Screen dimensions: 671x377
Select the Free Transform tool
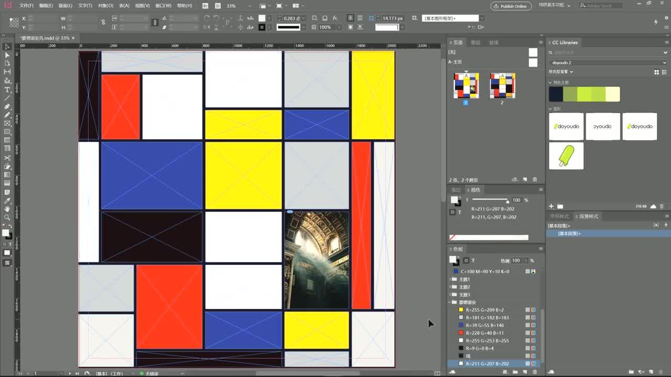pos(7,166)
